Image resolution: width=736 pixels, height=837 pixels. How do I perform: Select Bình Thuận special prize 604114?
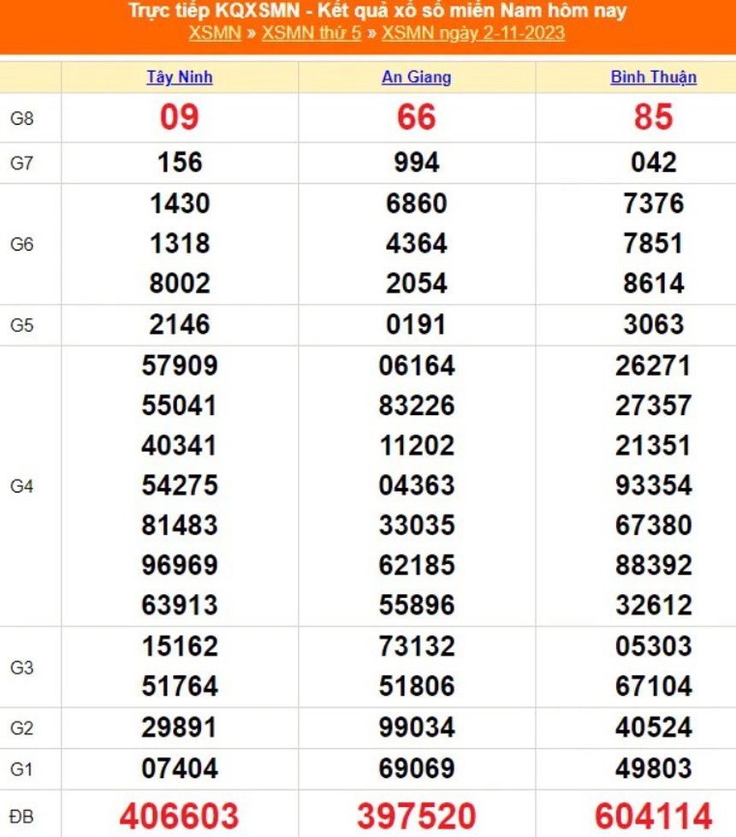click(653, 816)
